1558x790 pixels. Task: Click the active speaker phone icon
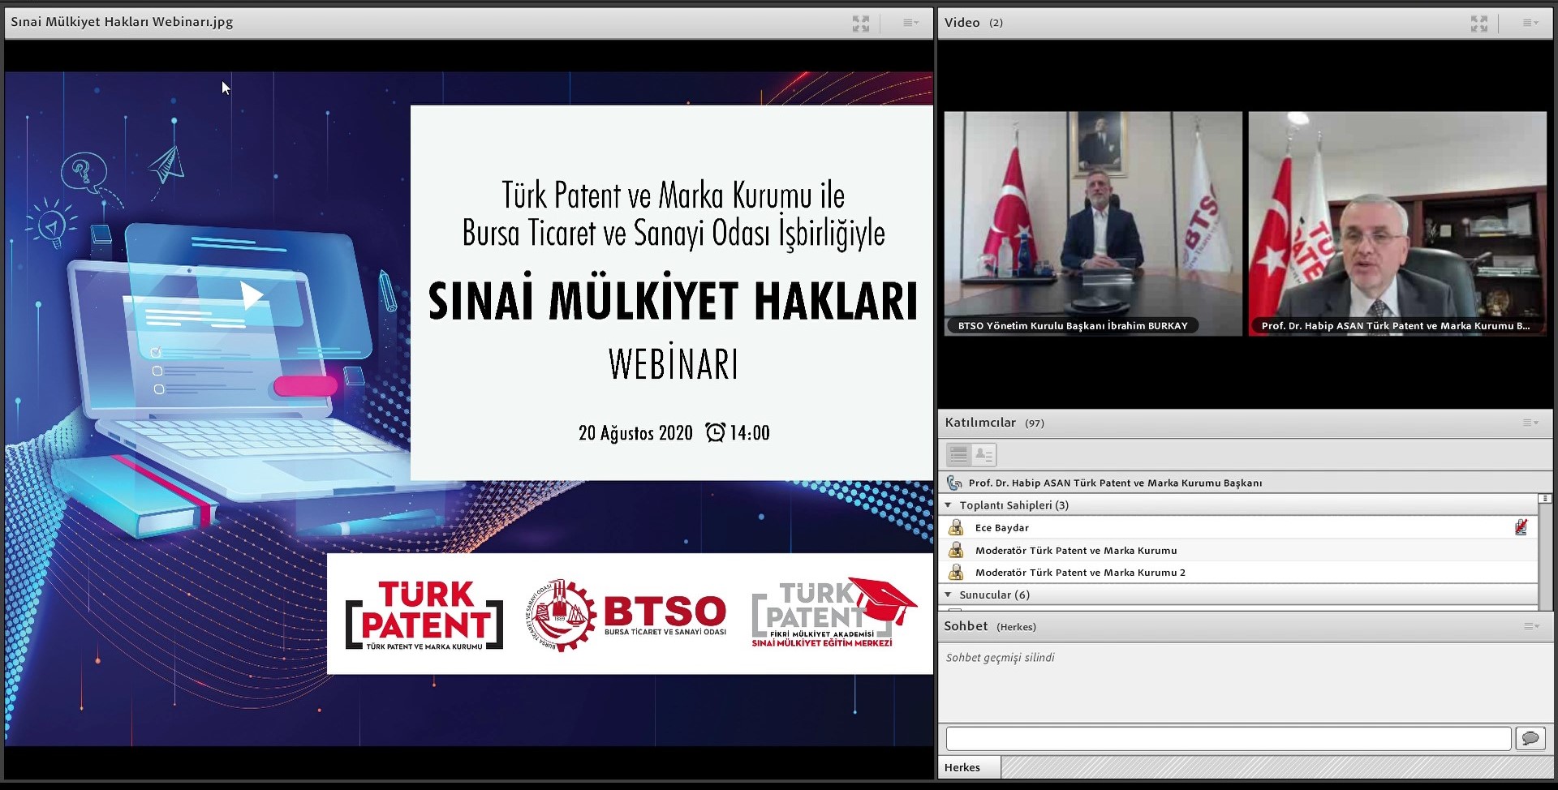pos(955,483)
